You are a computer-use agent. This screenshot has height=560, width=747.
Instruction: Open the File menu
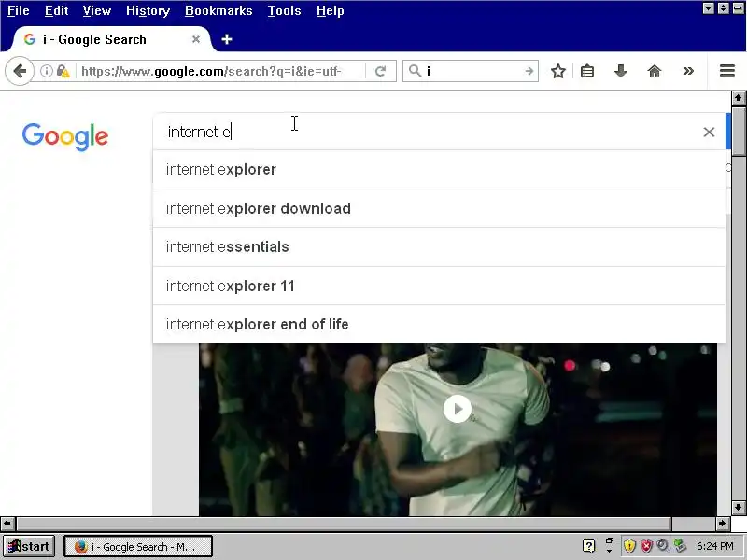click(x=19, y=10)
